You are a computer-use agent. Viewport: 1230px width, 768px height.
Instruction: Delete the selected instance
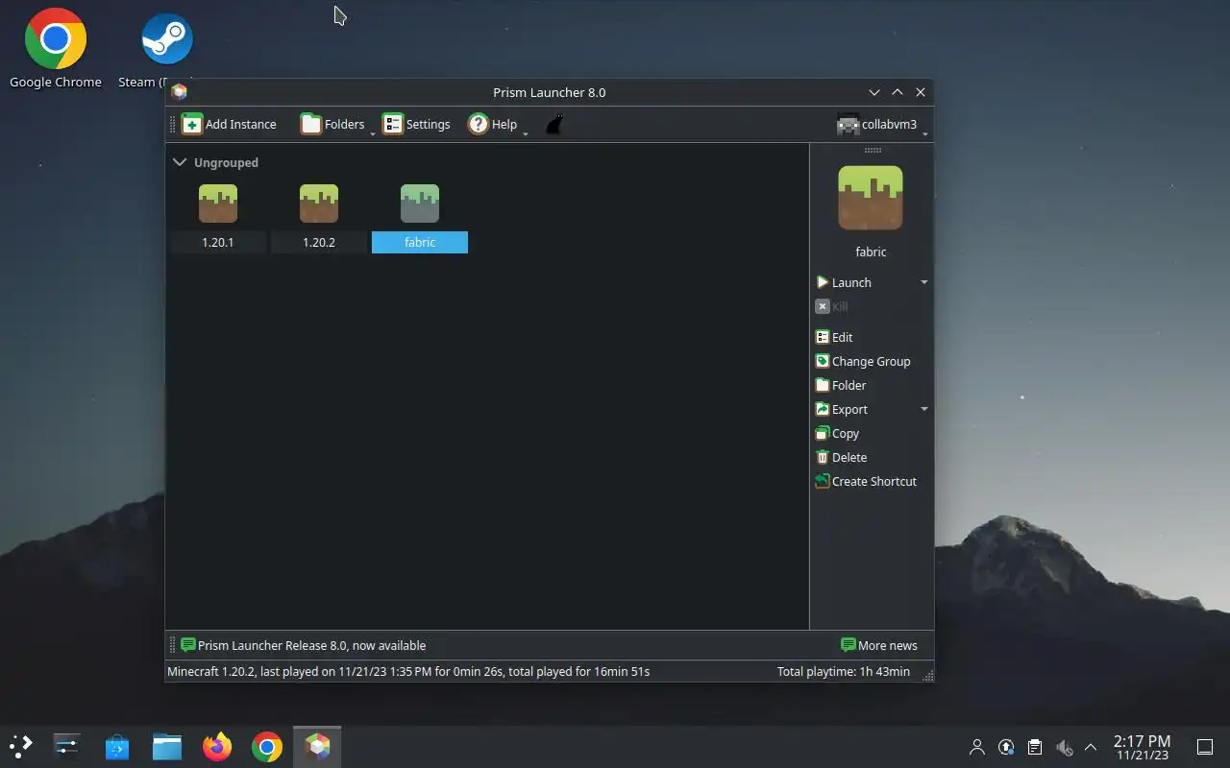click(841, 457)
